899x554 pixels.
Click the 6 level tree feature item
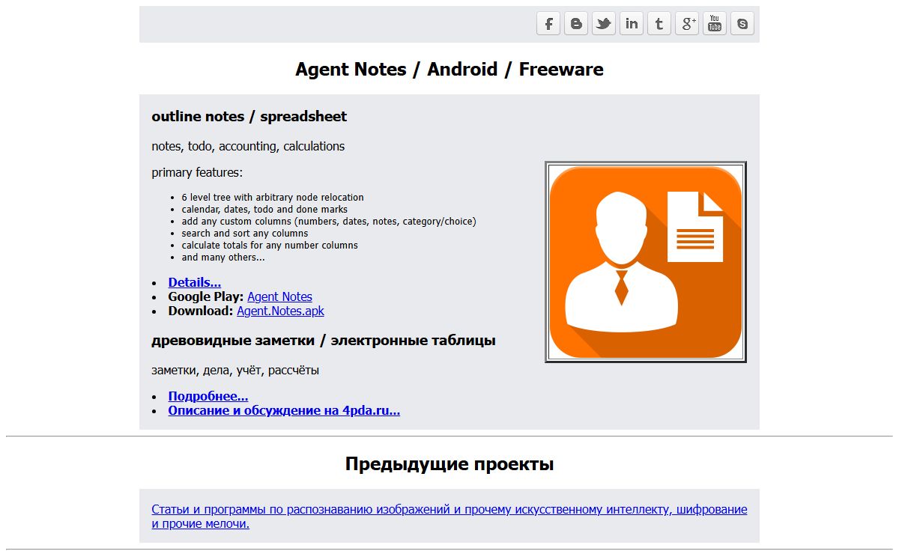click(x=273, y=198)
